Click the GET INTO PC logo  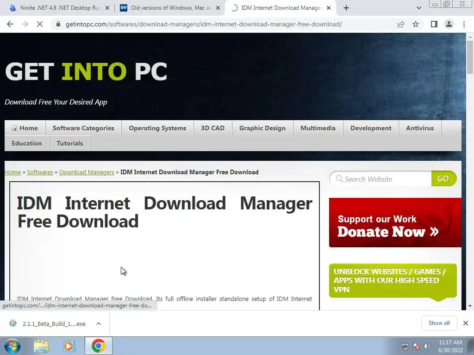click(x=86, y=72)
